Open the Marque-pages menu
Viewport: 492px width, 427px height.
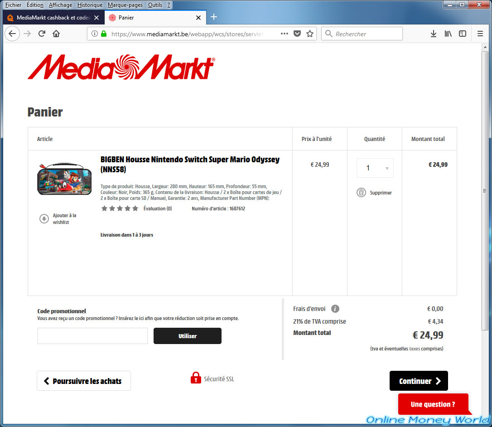coord(125,5)
